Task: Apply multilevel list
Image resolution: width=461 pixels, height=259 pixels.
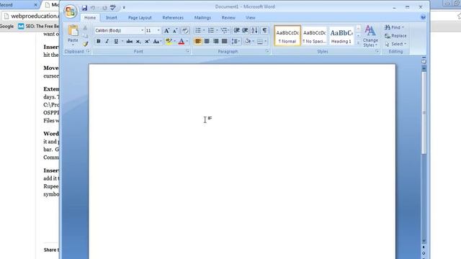Action: [224, 30]
